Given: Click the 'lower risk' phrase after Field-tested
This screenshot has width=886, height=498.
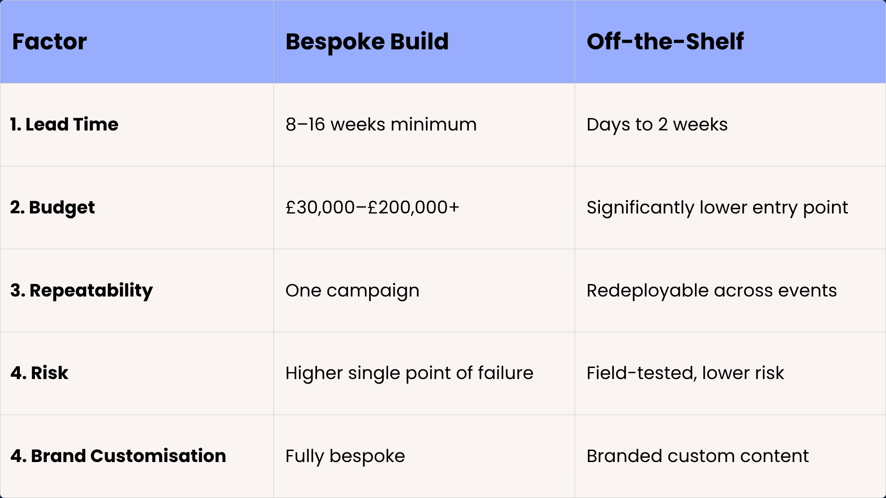Looking at the screenshot, I should click(743, 373).
